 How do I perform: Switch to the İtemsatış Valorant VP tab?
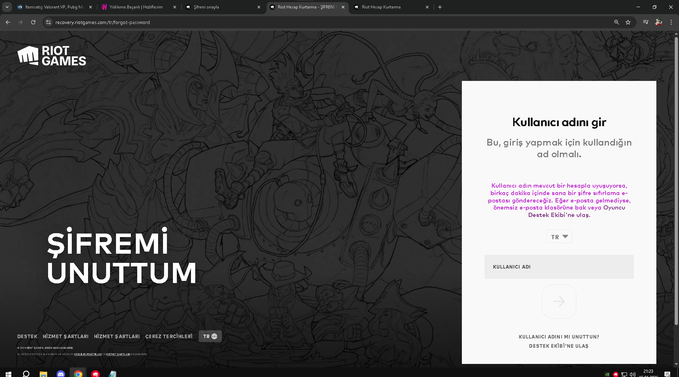click(54, 7)
